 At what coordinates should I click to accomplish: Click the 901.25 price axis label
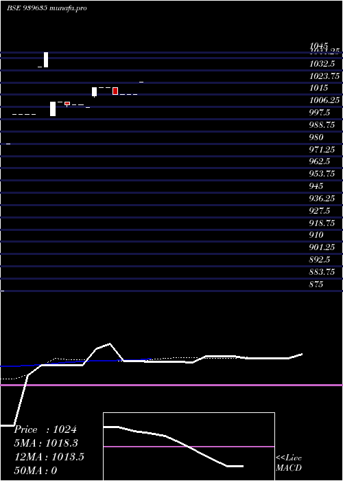(322, 247)
